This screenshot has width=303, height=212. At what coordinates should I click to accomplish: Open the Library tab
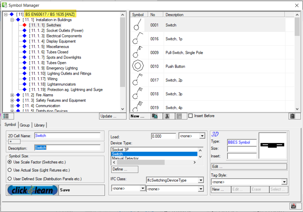coord(39,125)
